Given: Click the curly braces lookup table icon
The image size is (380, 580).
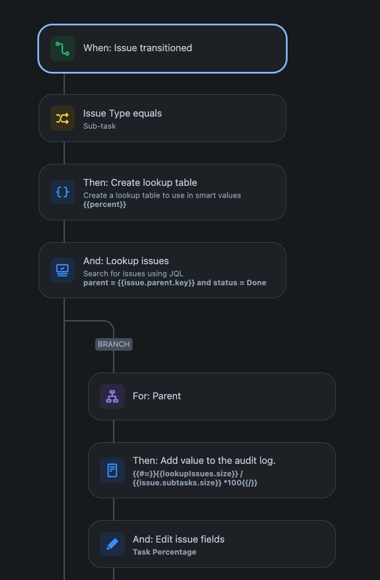Looking at the screenshot, I should (62, 192).
